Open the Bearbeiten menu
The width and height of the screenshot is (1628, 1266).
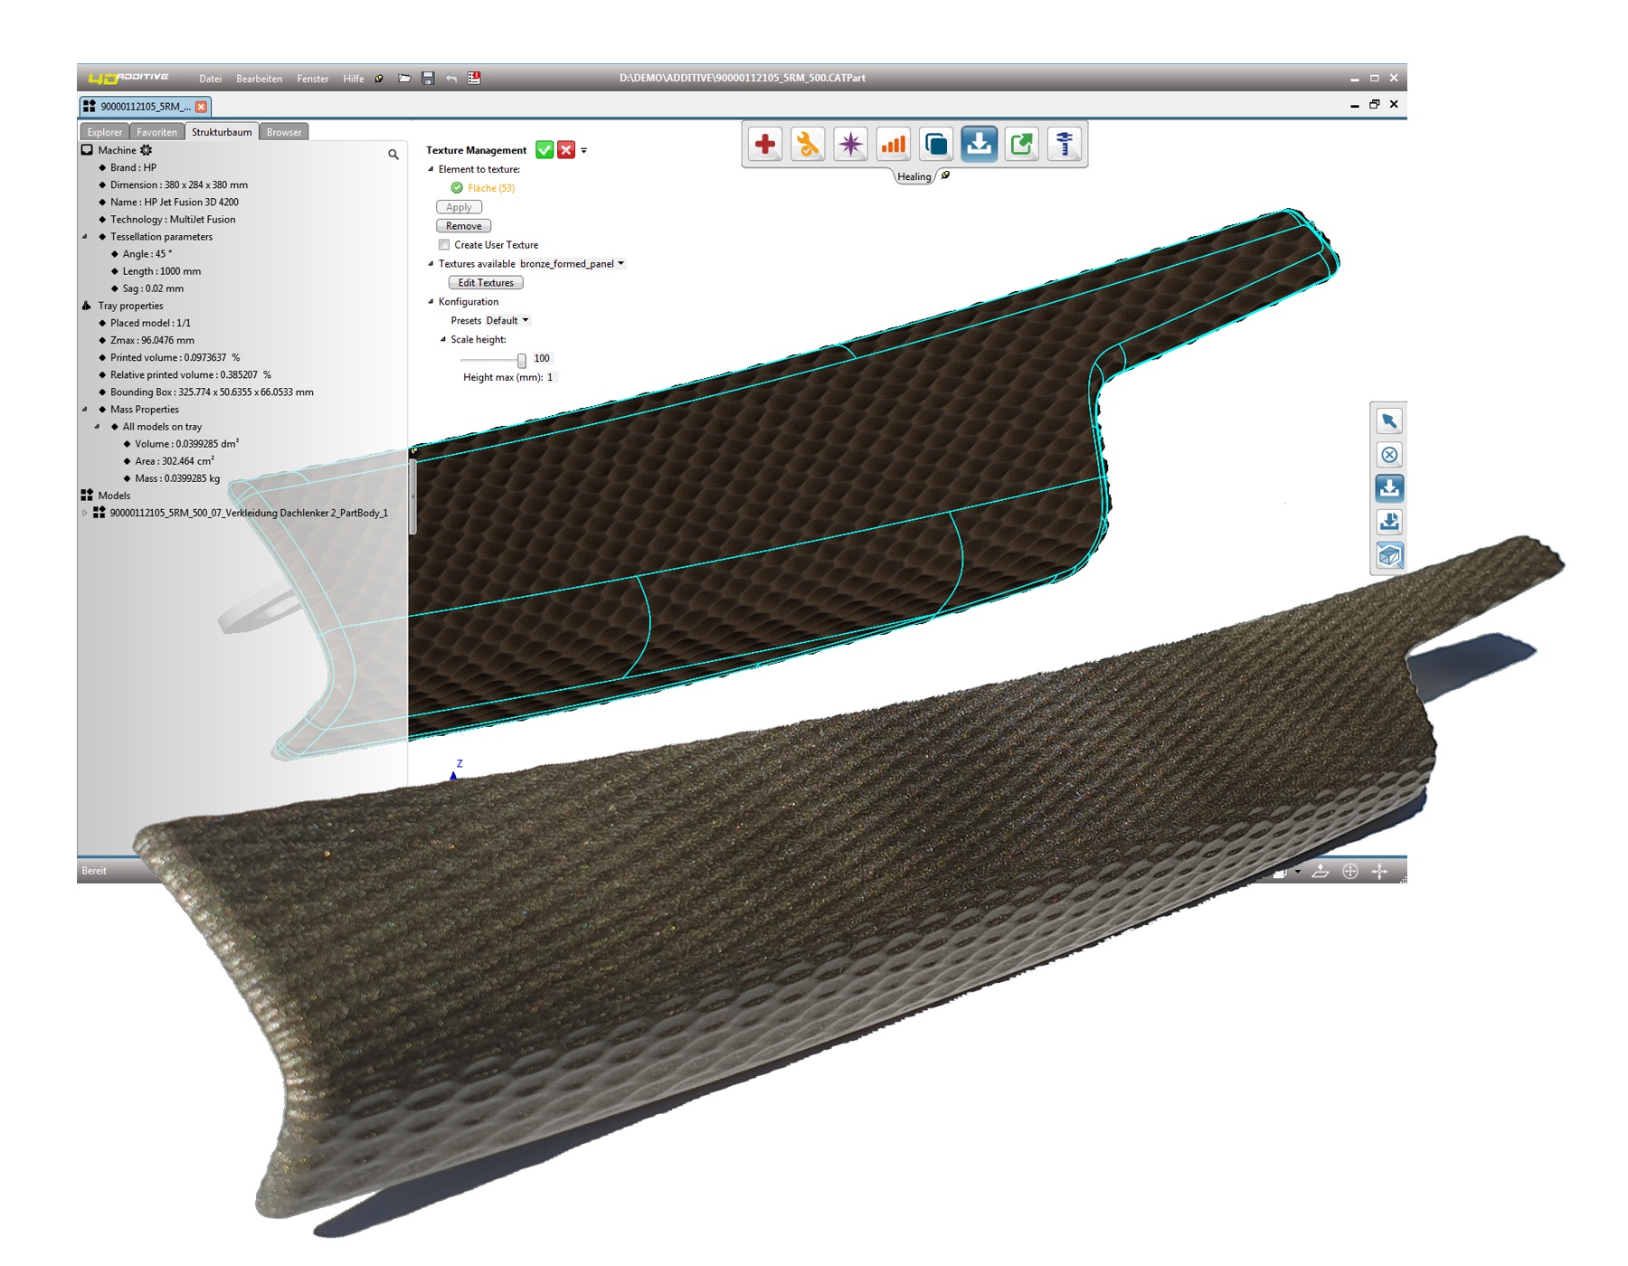pos(259,79)
